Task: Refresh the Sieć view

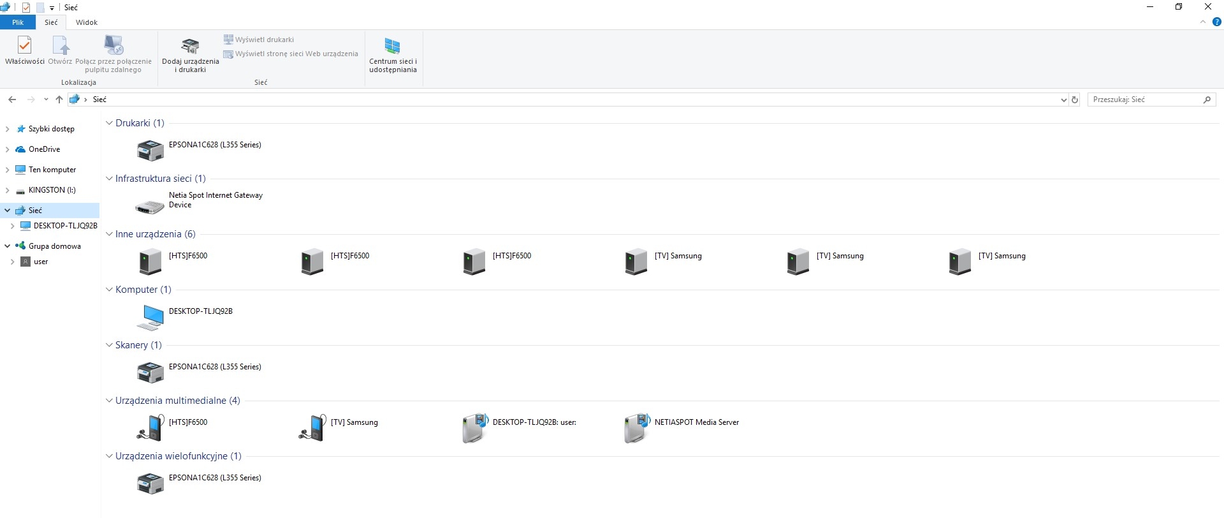Action: [1075, 100]
